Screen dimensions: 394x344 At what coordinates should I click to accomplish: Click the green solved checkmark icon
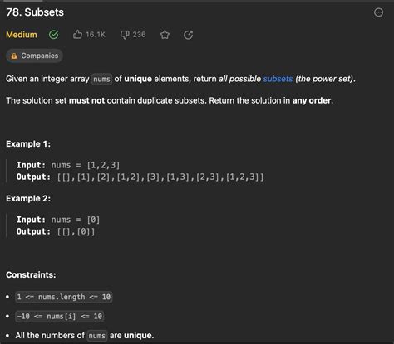tap(53, 35)
